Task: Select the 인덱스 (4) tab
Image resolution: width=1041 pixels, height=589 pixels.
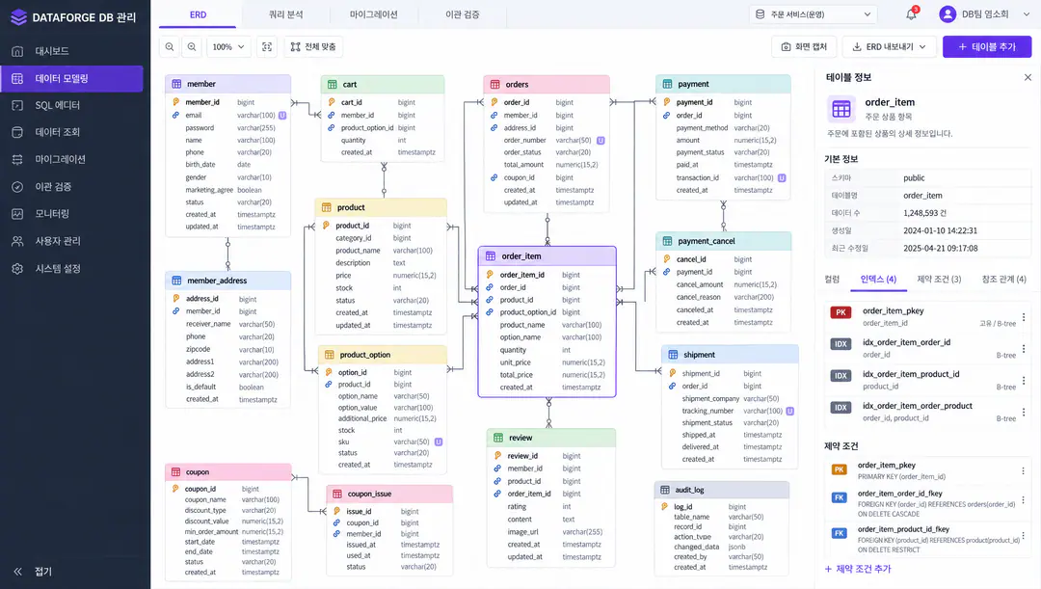Action: 878,279
